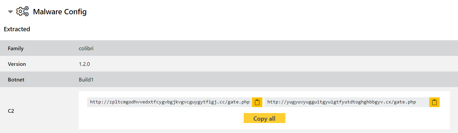Click the yugyuvyugguitgyuigtfyutdtoghghbbgyv.cx URL field
The height and width of the screenshot is (133, 458).
coord(347,102)
